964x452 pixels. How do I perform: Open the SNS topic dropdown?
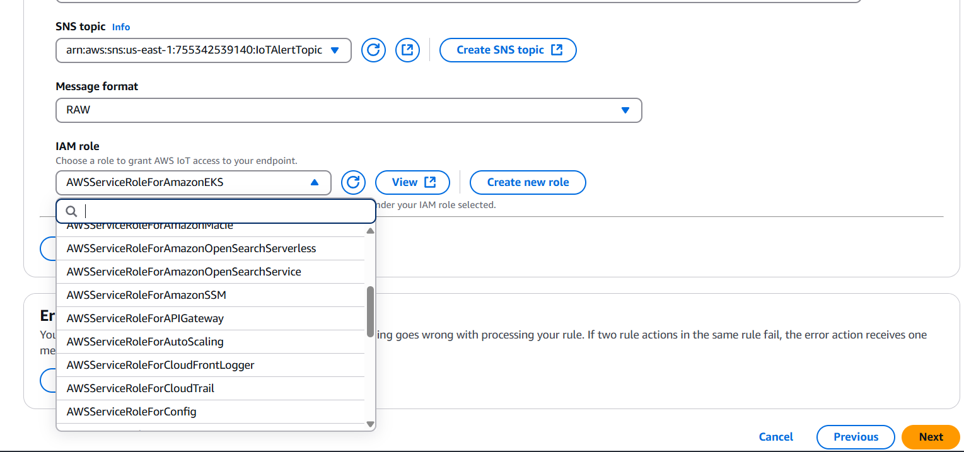(204, 50)
